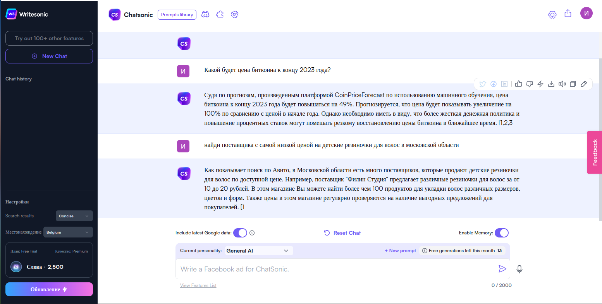
Task: Click the share/export icon in header
Action: coord(568,14)
